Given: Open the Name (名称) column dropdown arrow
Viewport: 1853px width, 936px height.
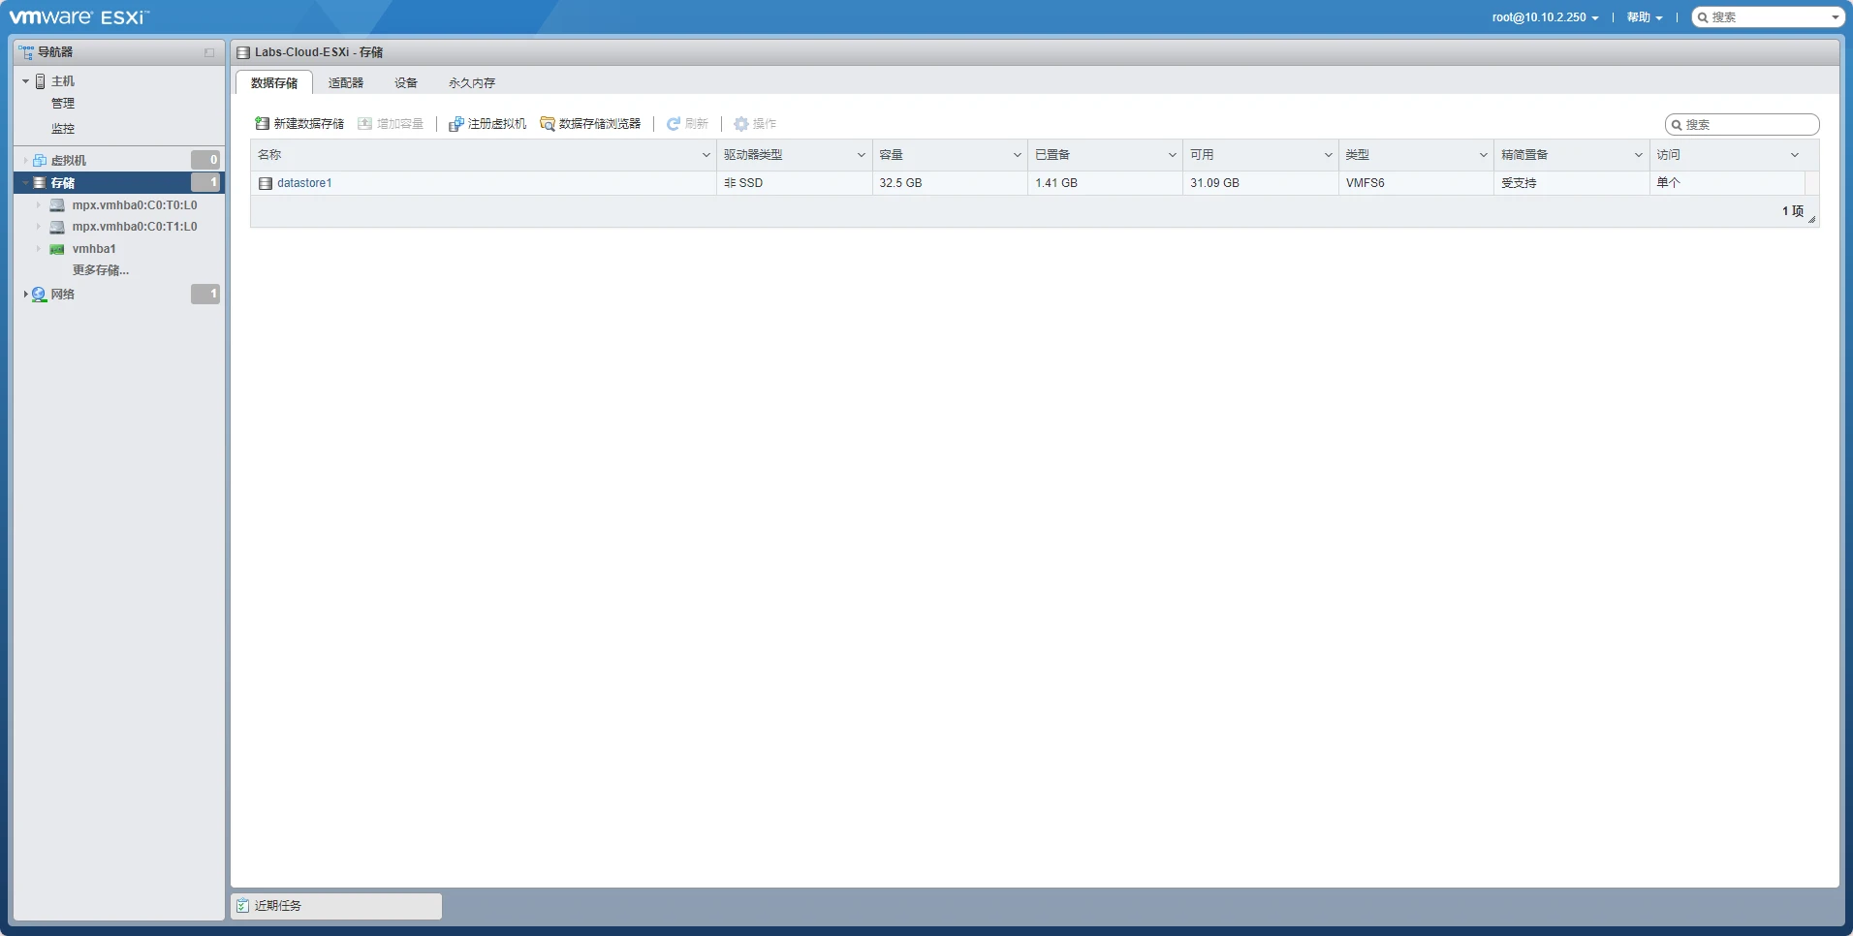Looking at the screenshot, I should tap(706, 155).
